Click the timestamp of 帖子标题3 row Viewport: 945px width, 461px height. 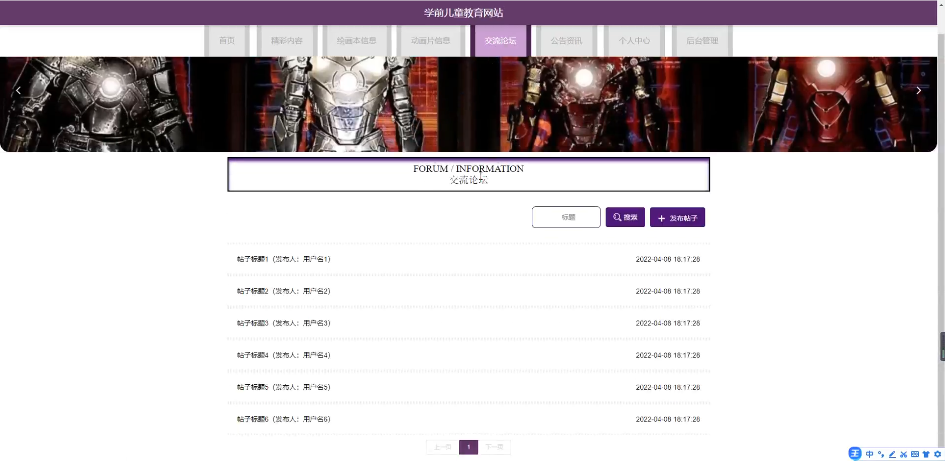(668, 323)
